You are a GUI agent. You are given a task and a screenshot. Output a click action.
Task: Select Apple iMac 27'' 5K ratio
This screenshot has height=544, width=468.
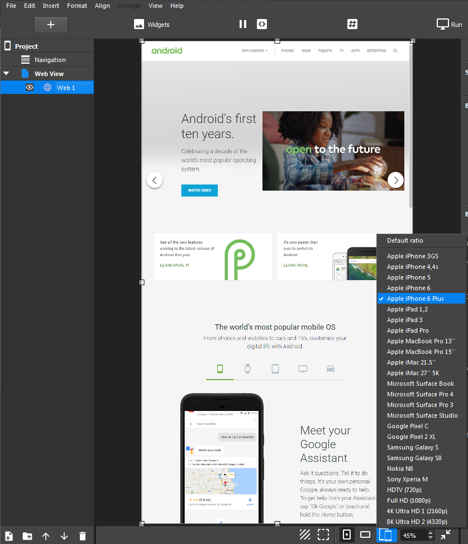[421, 373]
